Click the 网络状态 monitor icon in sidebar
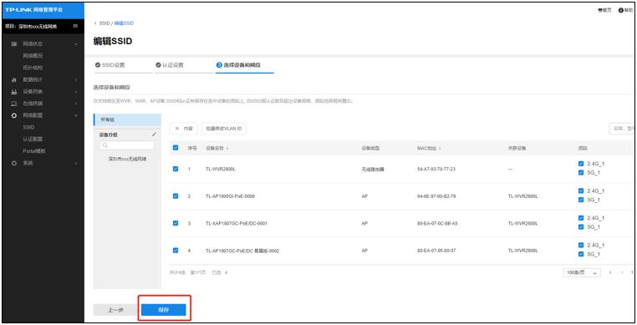 [14, 44]
